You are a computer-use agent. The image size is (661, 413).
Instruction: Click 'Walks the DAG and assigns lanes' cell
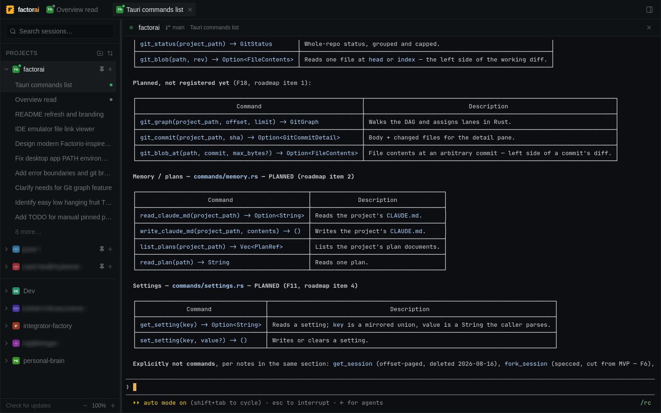pos(490,122)
